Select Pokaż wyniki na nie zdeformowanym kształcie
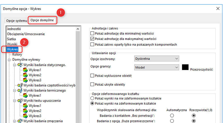 92,98
